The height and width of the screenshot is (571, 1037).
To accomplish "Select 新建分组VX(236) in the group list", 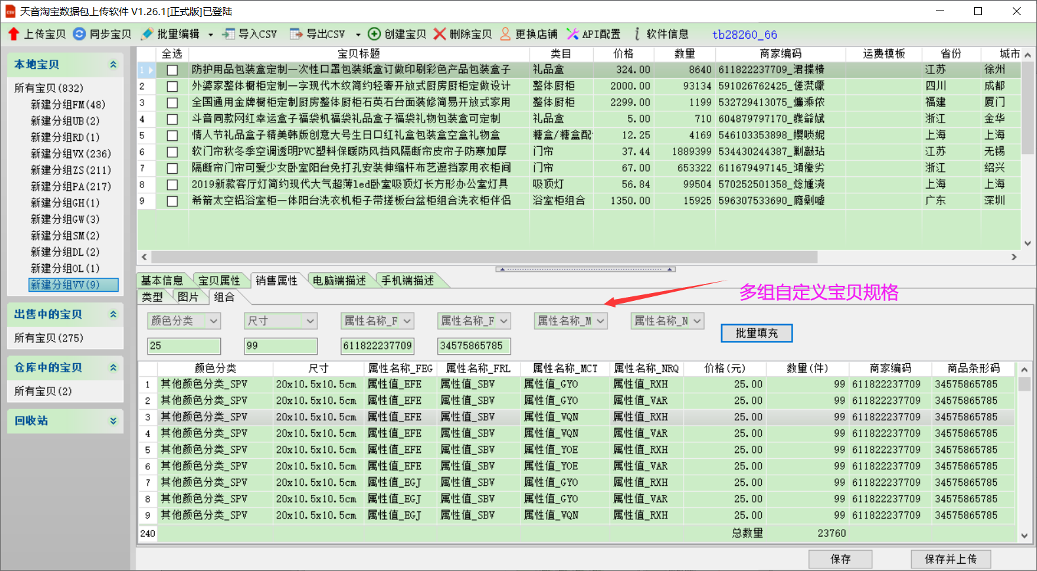I will [71, 153].
